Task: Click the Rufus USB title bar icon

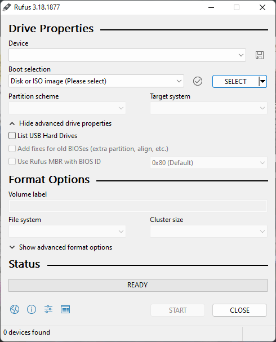Action: 7,7
